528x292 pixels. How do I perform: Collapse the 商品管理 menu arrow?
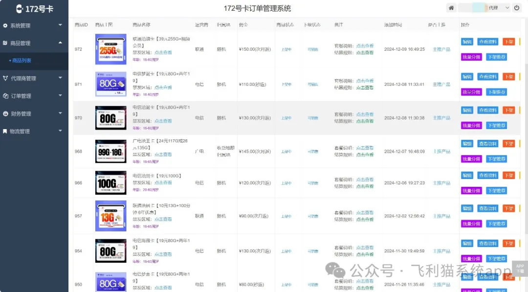tap(60, 43)
